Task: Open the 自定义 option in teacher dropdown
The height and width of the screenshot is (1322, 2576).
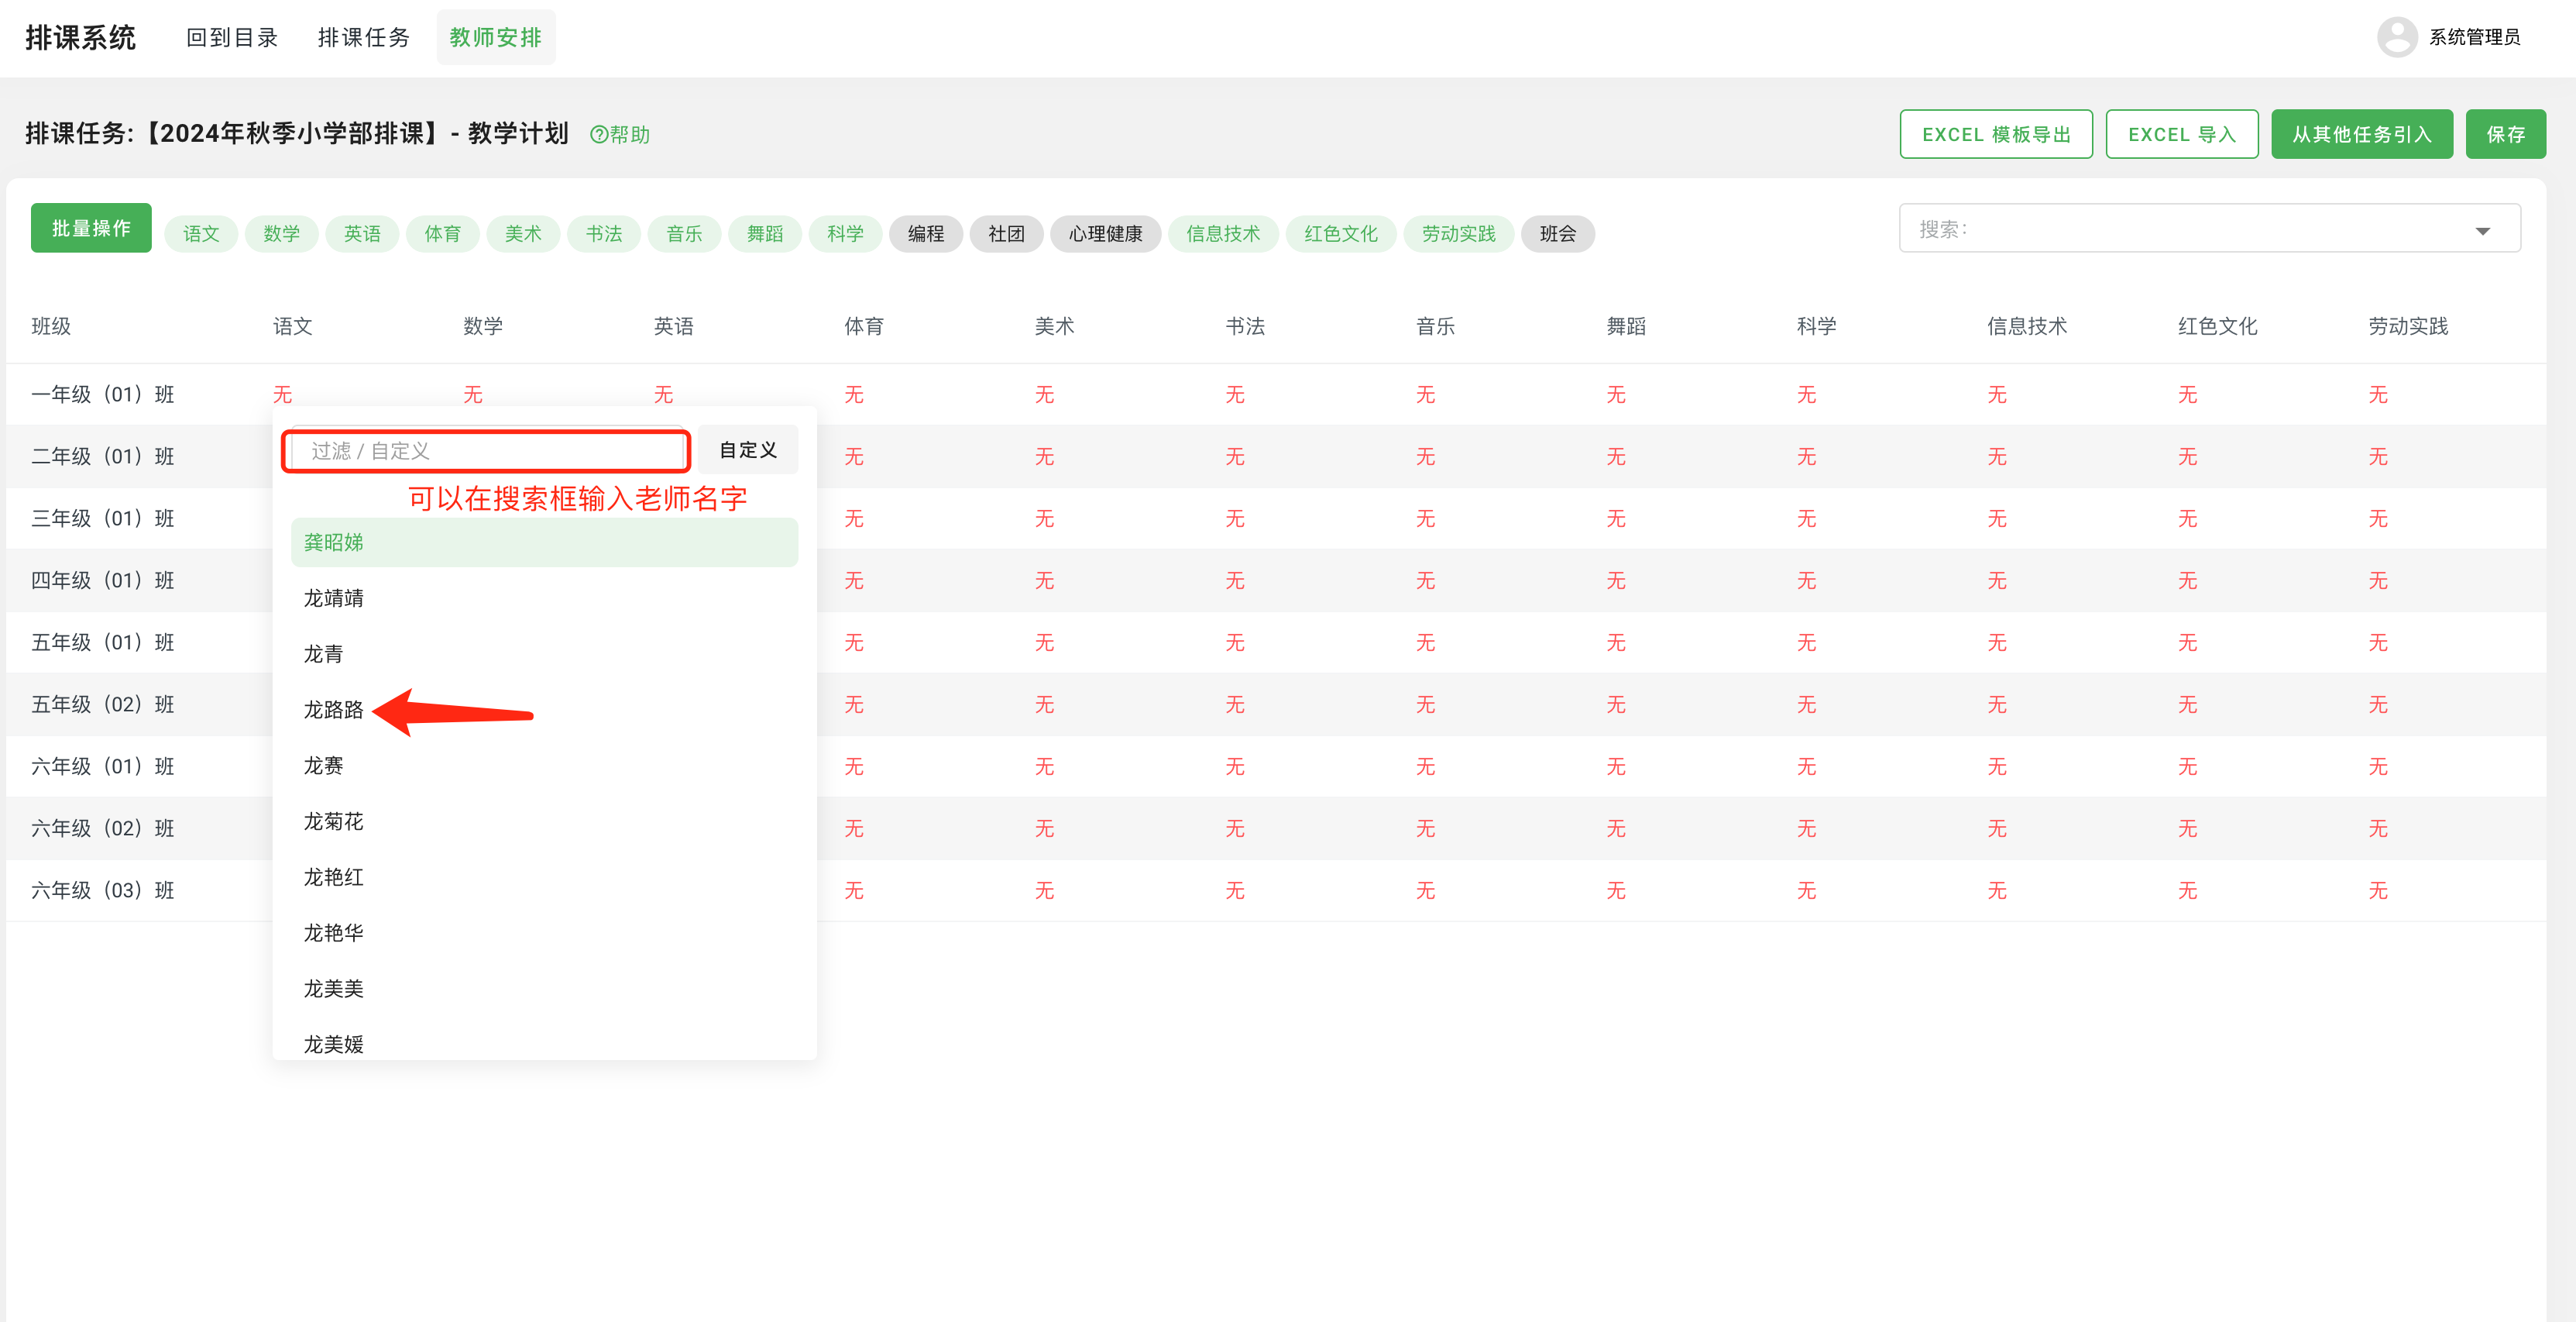Action: point(746,449)
